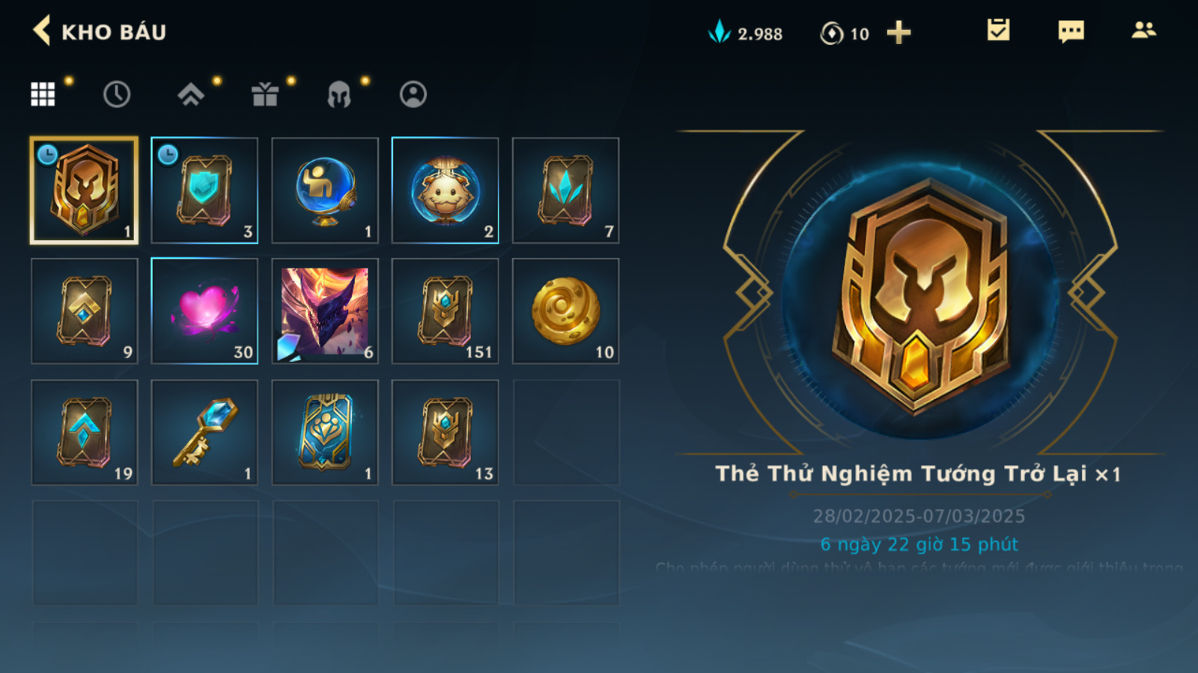Image resolution: width=1198 pixels, height=673 pixels.
Task: Select the teal shield card with count 3
Action: point(204,191)
